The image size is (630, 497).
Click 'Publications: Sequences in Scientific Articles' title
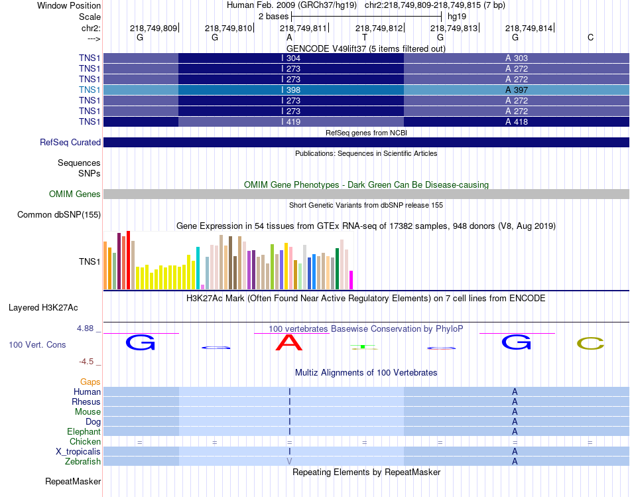[366, 153]
